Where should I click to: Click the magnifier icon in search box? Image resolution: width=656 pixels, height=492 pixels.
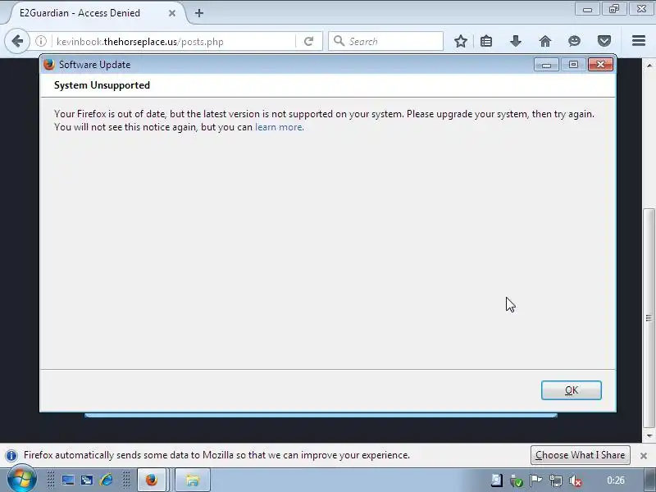point(339,40)
